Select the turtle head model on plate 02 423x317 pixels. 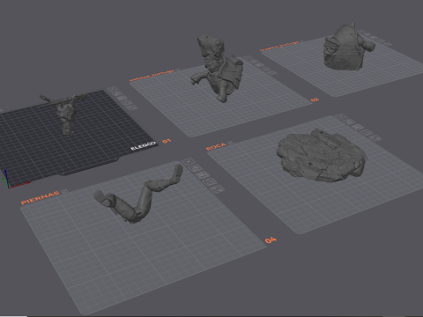point(219,68)
